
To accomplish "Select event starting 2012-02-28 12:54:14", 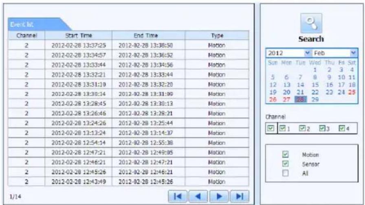I will 128,143.
